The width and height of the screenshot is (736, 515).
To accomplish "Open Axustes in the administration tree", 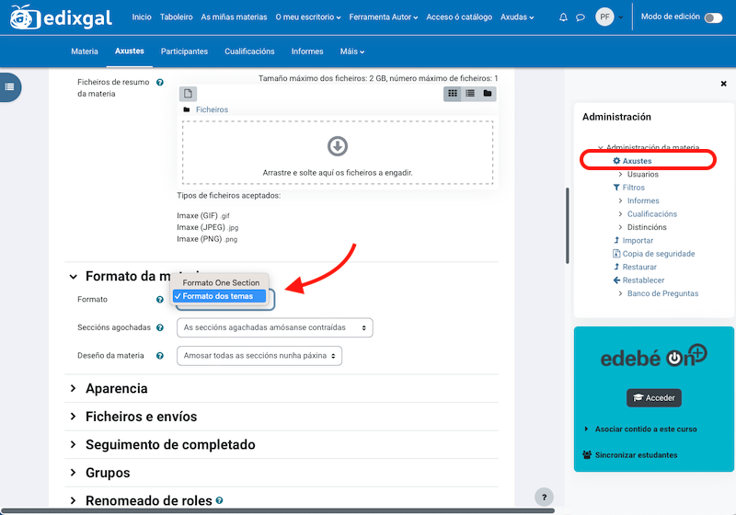I will 637,160.
